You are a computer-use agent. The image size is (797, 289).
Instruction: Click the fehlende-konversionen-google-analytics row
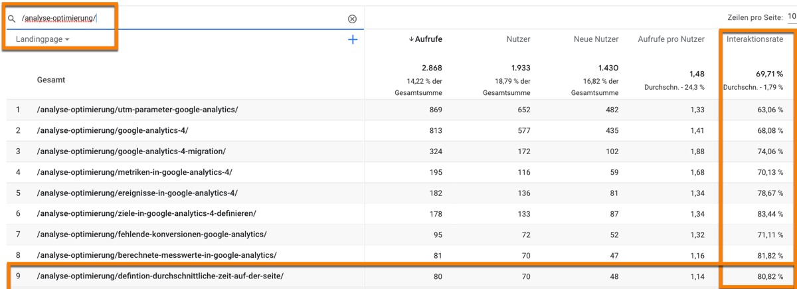(x=152, y=235)
